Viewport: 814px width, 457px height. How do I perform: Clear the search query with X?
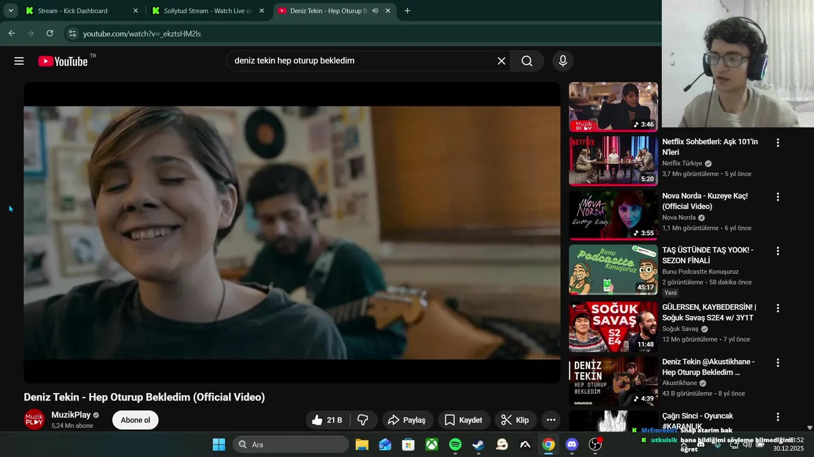[501, 61]
